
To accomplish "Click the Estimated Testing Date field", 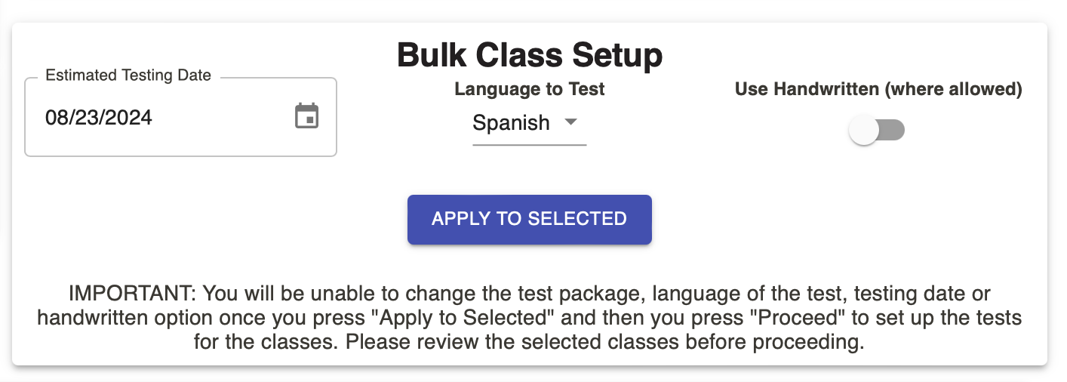I will pyautogui.click(x=180, y=117).
